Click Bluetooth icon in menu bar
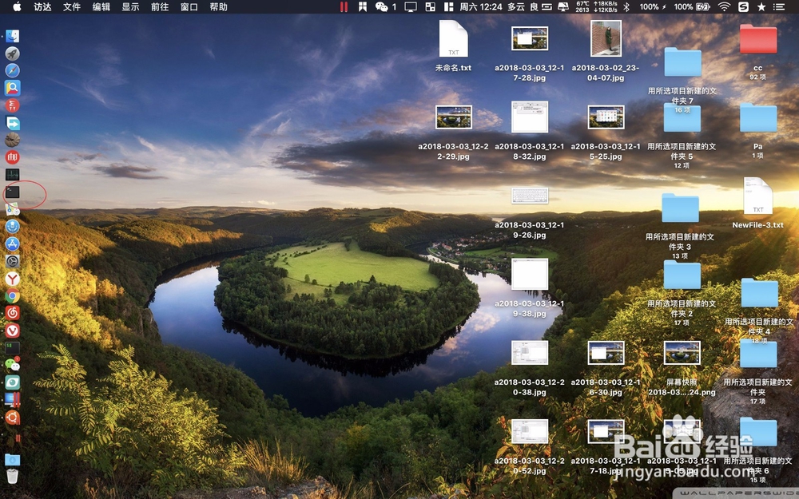Screen dimensions: 799x499 point(626,6)
